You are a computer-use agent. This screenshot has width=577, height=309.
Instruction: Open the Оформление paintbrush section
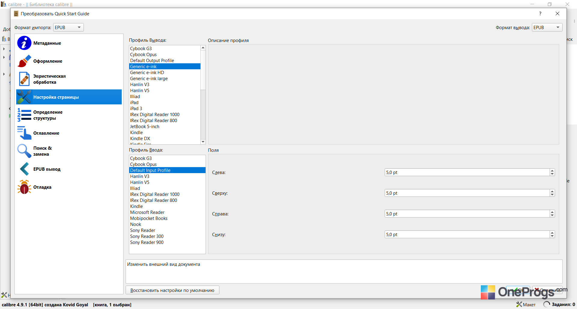coord(24,61)
